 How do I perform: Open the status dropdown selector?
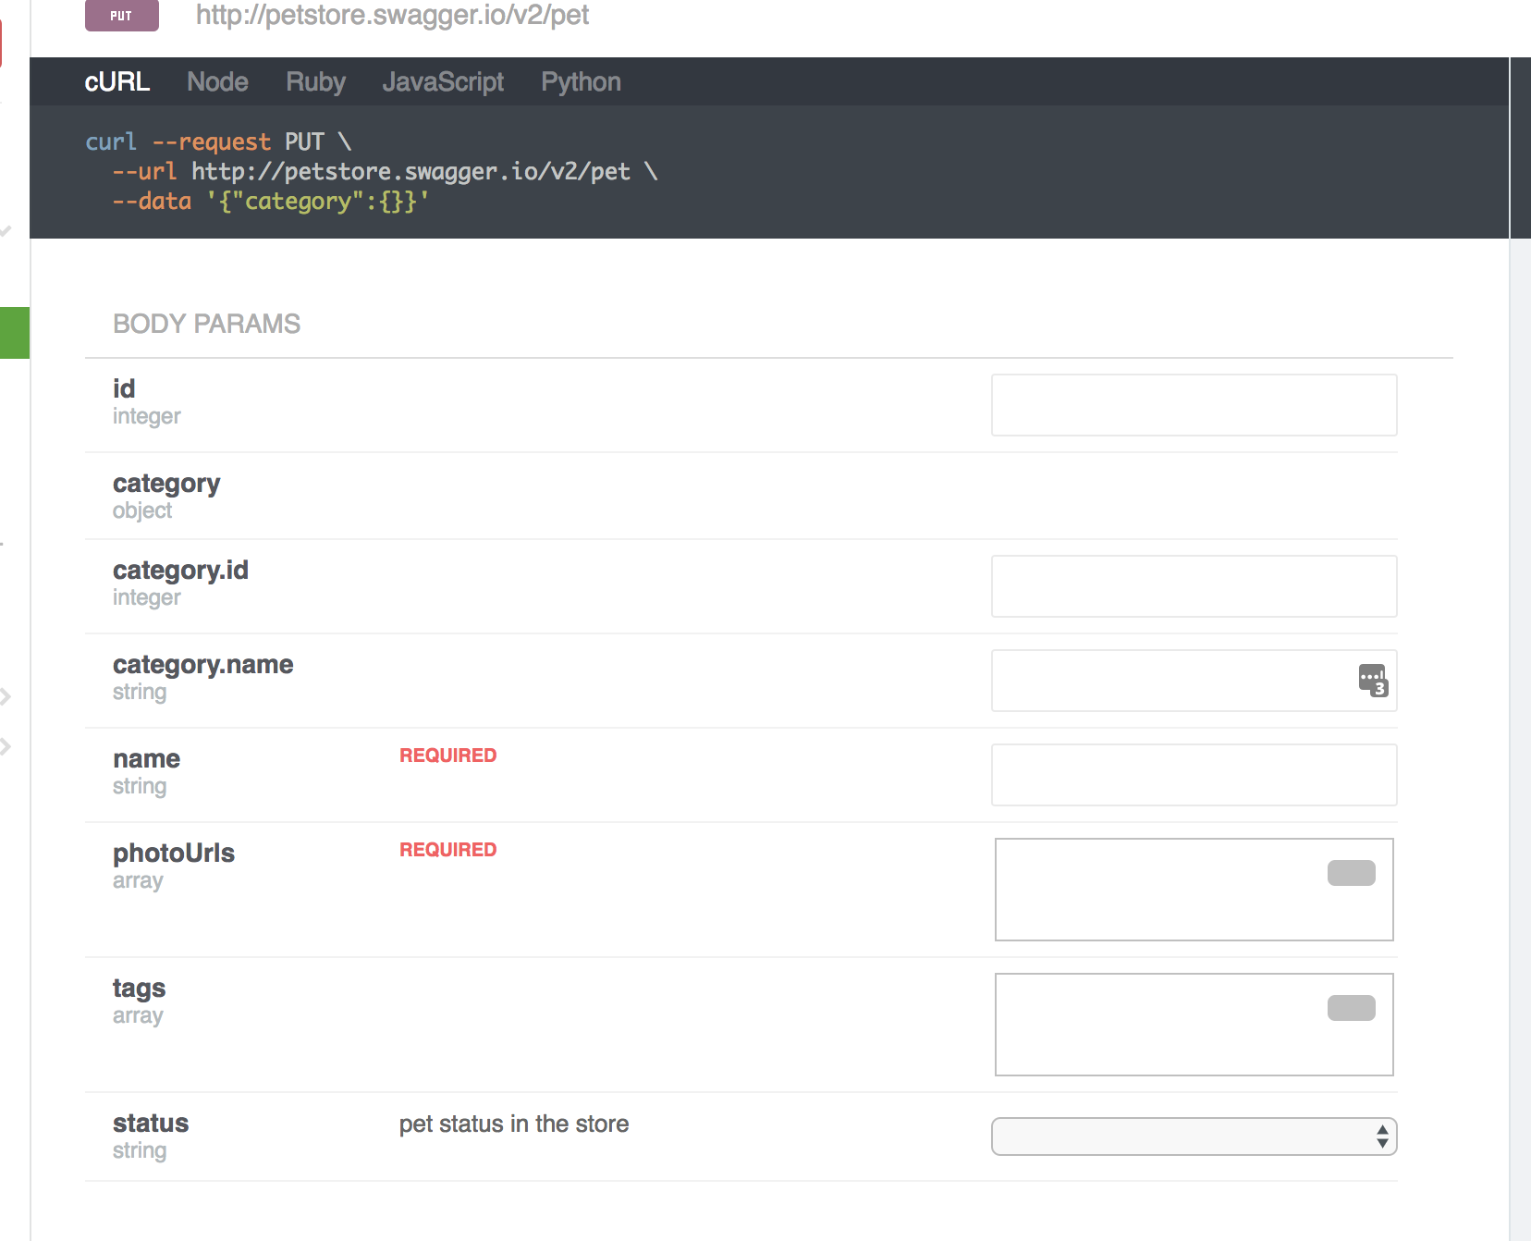(1194, 1137)
